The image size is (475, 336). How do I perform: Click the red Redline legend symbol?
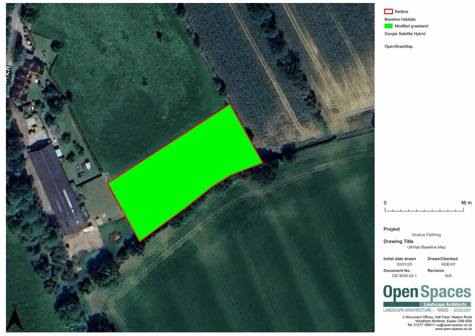388,12
